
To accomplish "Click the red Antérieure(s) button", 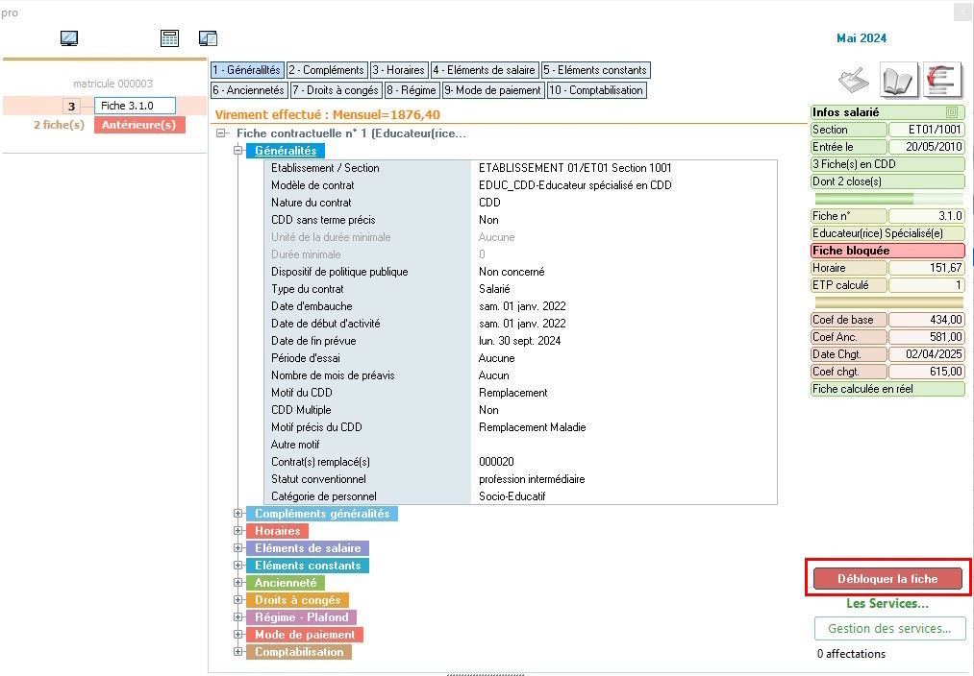I will 139,125.
